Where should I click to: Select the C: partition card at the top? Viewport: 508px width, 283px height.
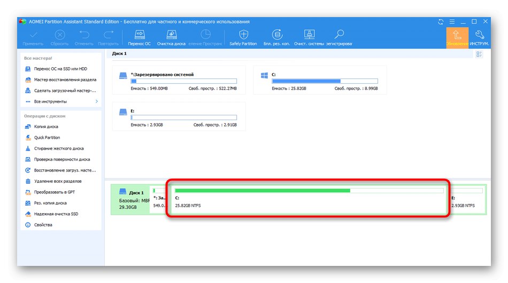(x=320, y=80)
